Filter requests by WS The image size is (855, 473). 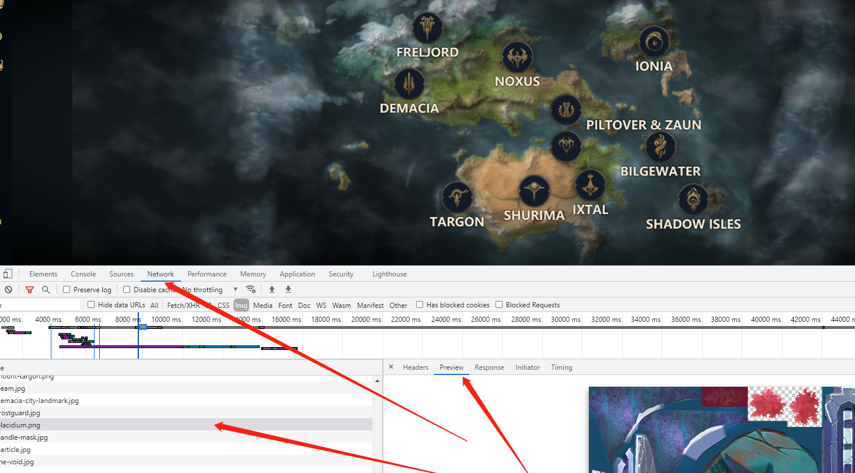pos(322,305)
